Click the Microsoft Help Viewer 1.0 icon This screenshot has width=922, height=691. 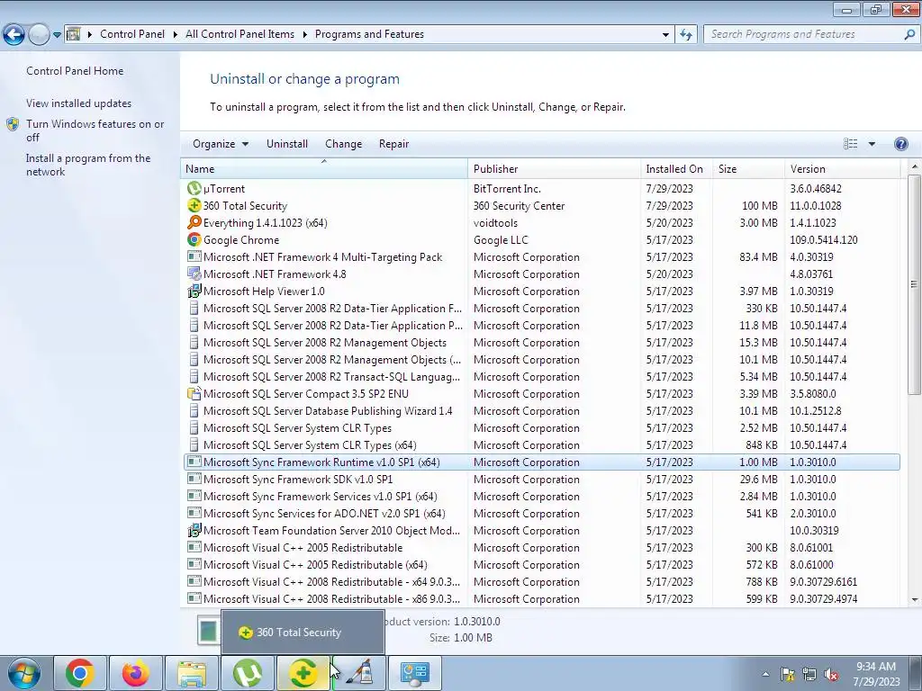click(x=194, y=291)
